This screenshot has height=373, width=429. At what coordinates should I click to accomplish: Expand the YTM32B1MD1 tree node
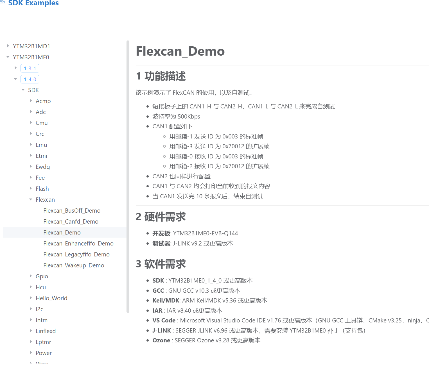pyautogui.click(x=8, y=46)
